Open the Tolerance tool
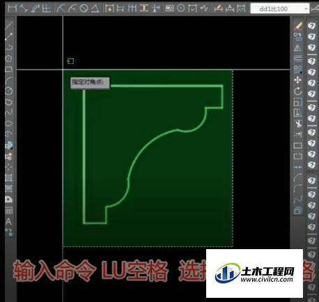This screenshot has height=302, width=319. (169, 8)
